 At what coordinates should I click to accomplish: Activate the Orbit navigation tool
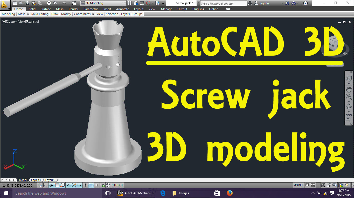349,107
